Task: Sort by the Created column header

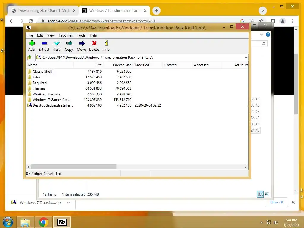Action: [x=177, y=65]
